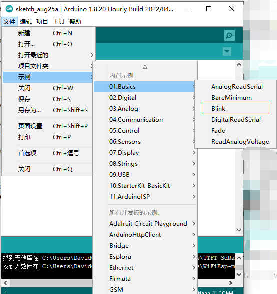Open the 文件 menu
Image resolution: width=277 pixels, height=294 pixels.
tap(9, 21)
